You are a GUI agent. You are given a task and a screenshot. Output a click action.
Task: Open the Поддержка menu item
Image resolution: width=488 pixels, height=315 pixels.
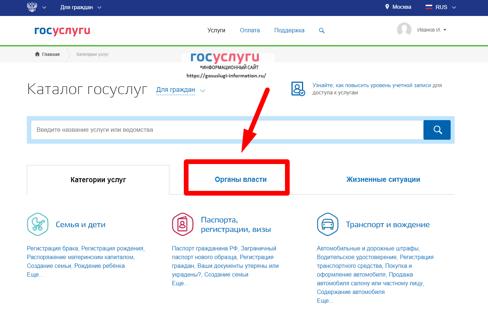(x=289, y=30)
